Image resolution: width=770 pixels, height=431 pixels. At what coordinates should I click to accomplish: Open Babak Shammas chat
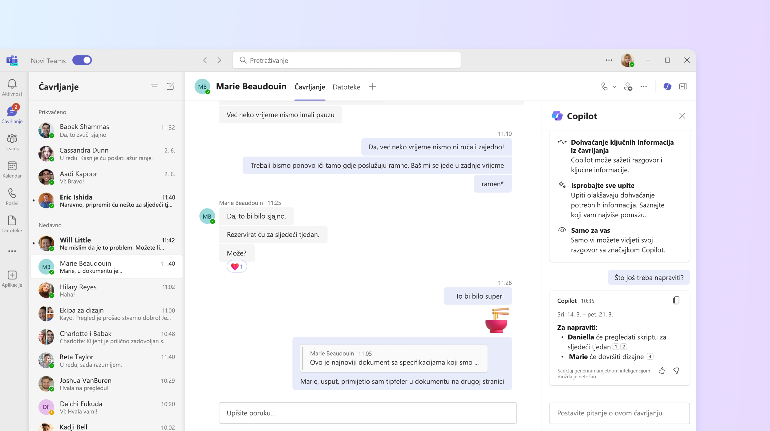tap(107, 131)
